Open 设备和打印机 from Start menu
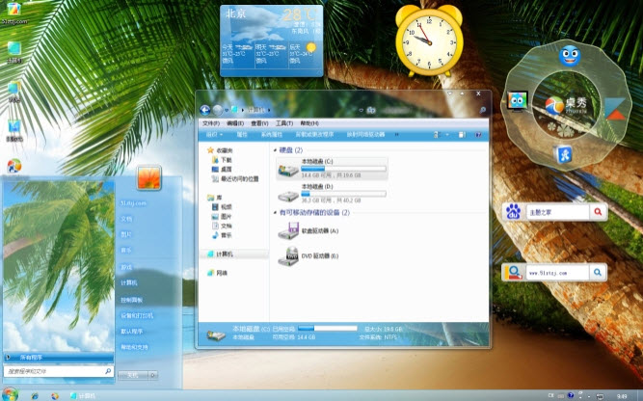The width and height of the screenshot is (643, 401). [x=137, y=316]
